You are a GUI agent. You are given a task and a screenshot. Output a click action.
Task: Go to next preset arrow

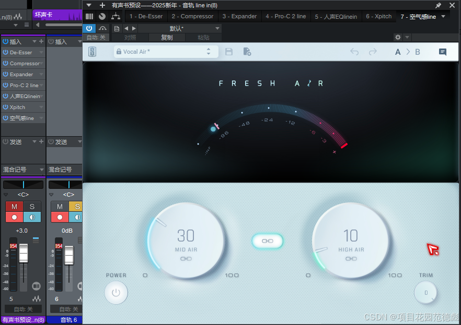tap(134, 29)
